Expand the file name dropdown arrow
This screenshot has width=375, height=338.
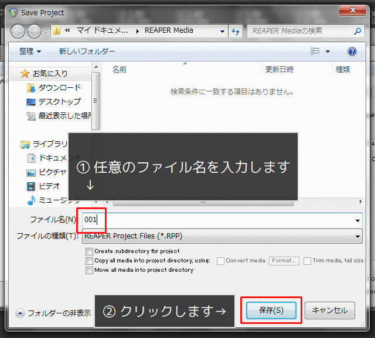coord(357,220)
